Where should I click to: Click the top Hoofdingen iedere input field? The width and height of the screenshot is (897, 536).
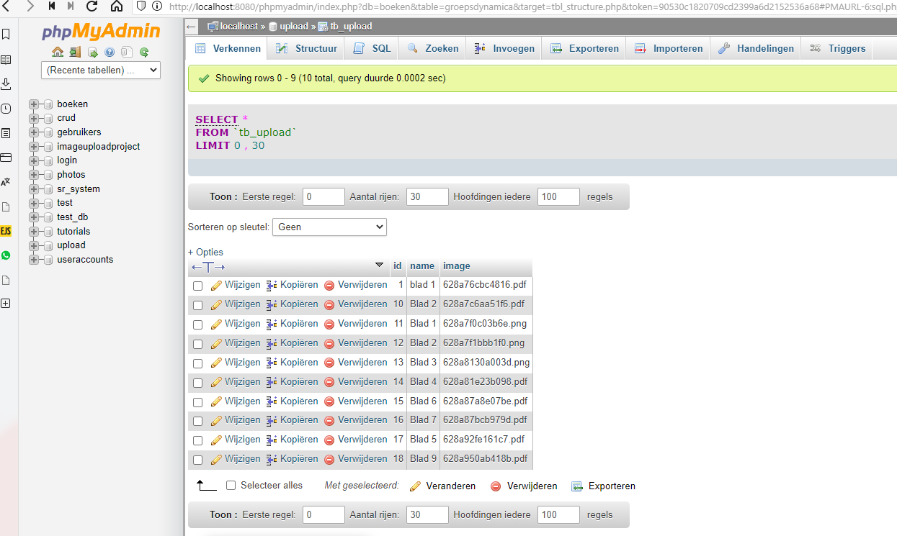[558, 196]
